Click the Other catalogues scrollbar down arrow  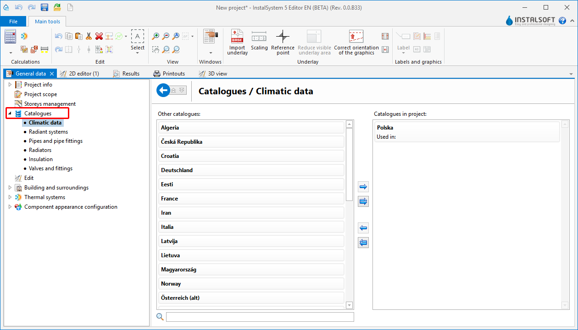click(349, 305)
